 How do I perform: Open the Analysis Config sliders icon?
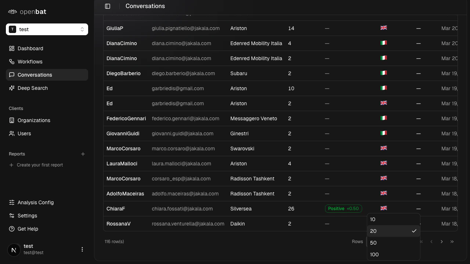click(12, 202)
